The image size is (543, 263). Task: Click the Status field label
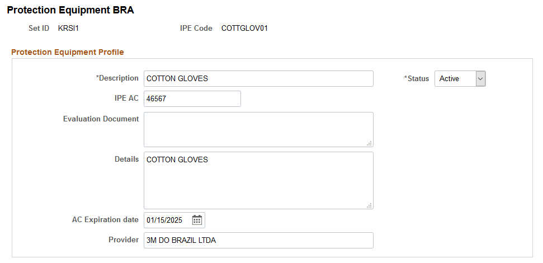(417, 79)
